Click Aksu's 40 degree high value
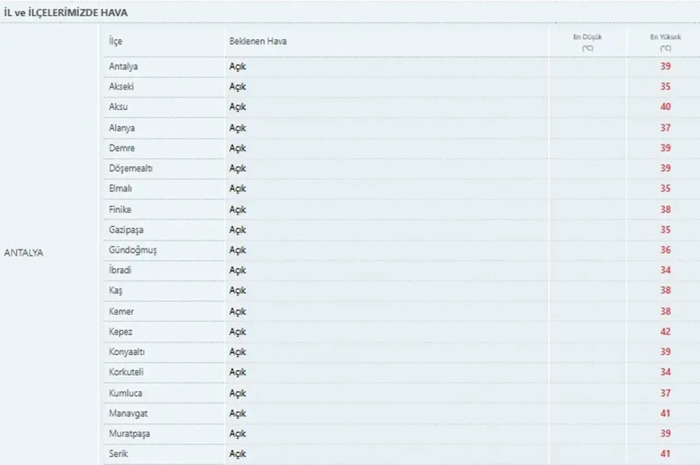 (x=665, y=107)
